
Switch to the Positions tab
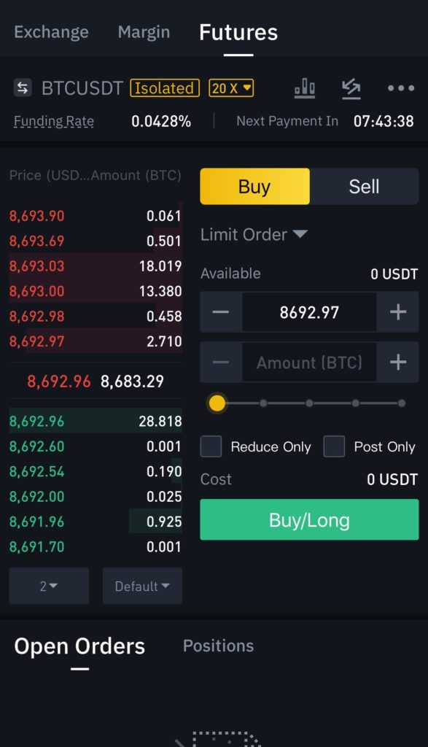[219, 646]
